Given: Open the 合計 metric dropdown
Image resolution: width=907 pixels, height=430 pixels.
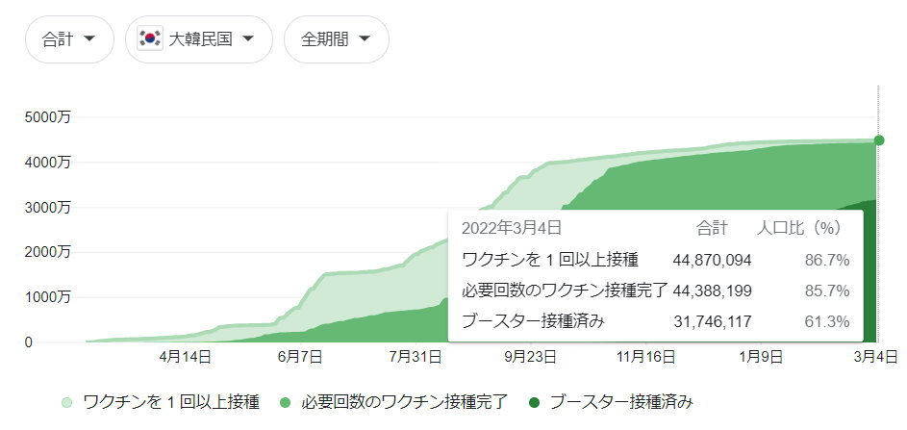Looking at the screenshot, I should tap(69, 39).
